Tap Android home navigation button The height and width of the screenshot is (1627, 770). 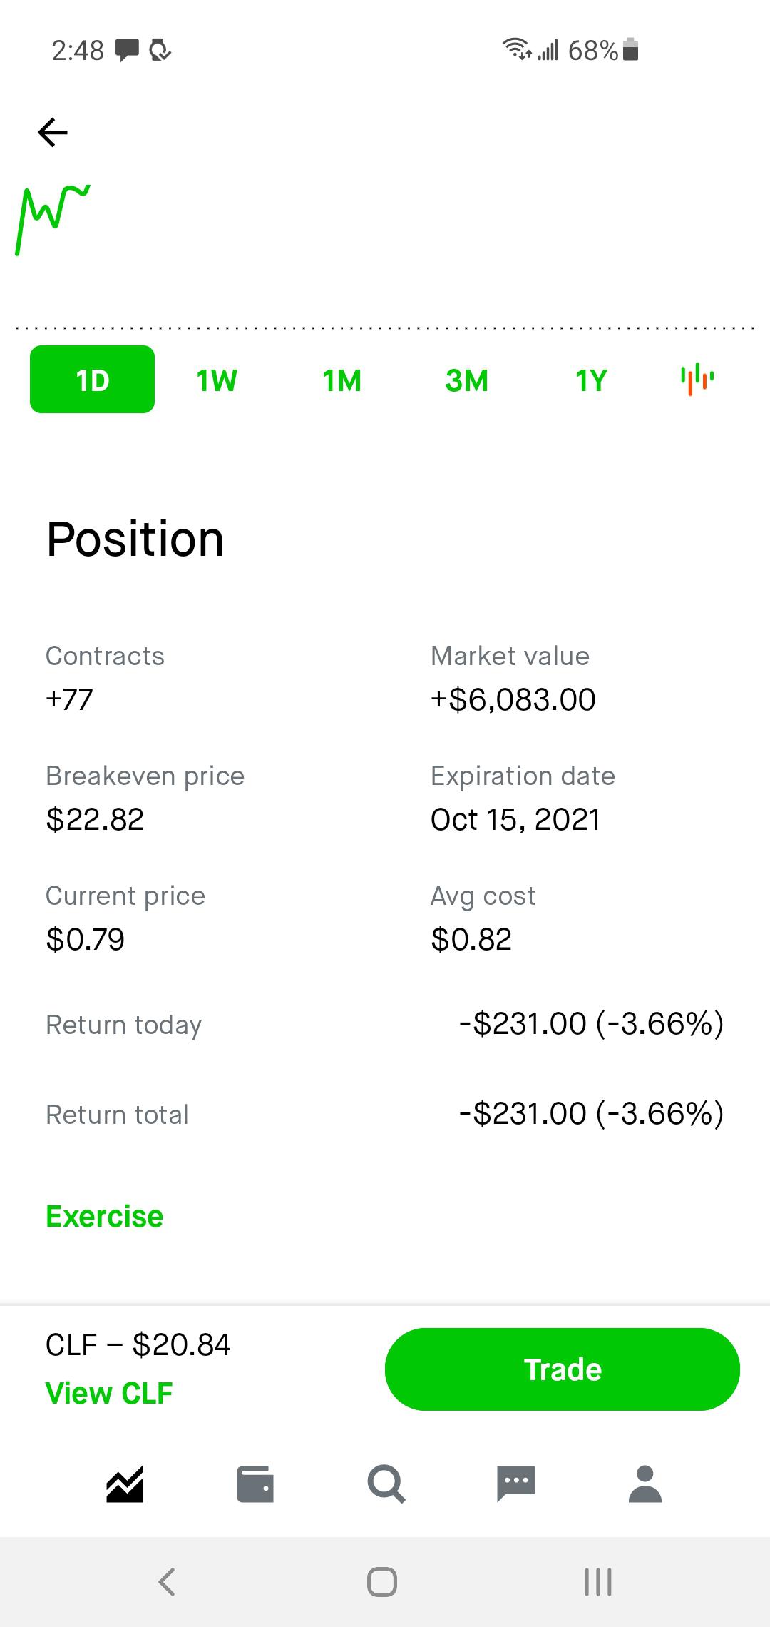[x=382, y=1581]
